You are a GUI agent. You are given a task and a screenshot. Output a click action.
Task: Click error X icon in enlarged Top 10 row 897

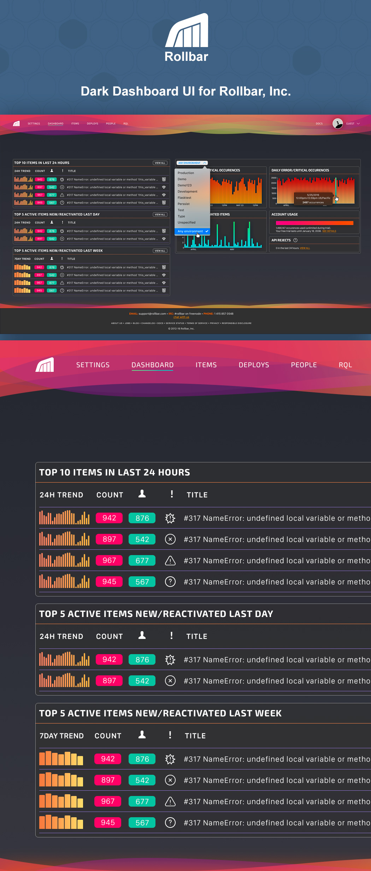(x=170, y=539)
